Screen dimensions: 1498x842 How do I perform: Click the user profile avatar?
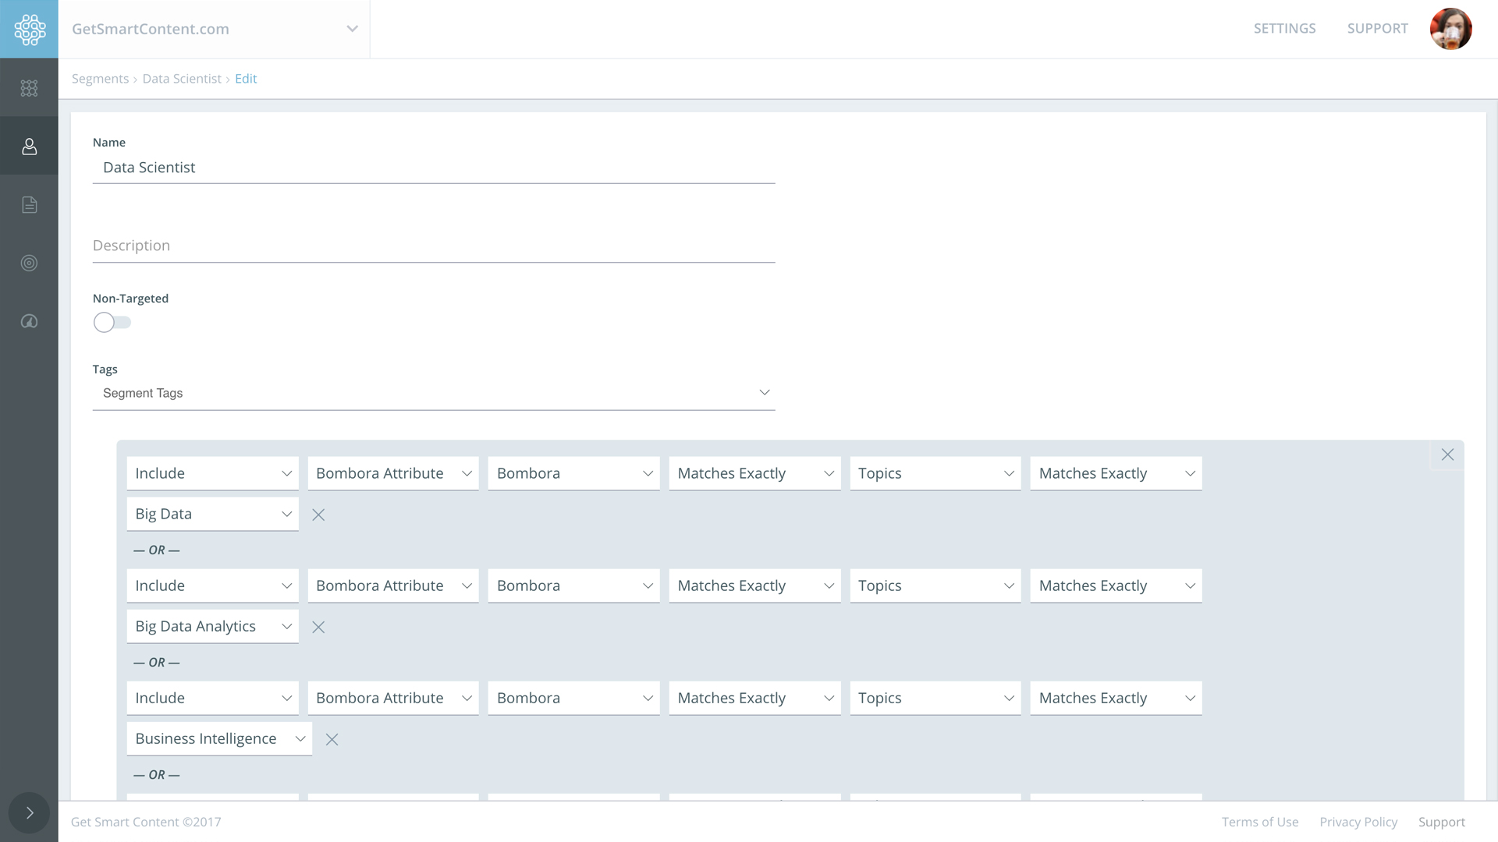tap(1450, 29)
